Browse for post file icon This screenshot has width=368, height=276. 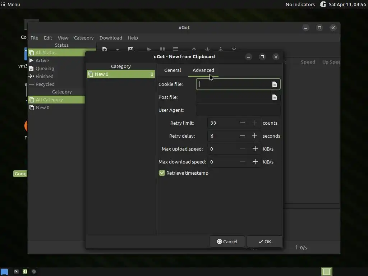[274, 97]
